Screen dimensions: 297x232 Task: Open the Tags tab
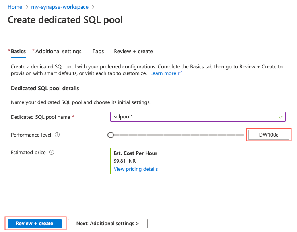tap(98, 52)
